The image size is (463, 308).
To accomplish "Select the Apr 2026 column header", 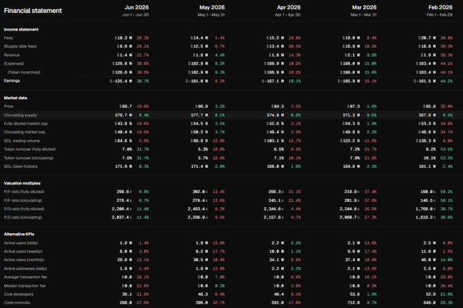I will (x=289, y=7).
